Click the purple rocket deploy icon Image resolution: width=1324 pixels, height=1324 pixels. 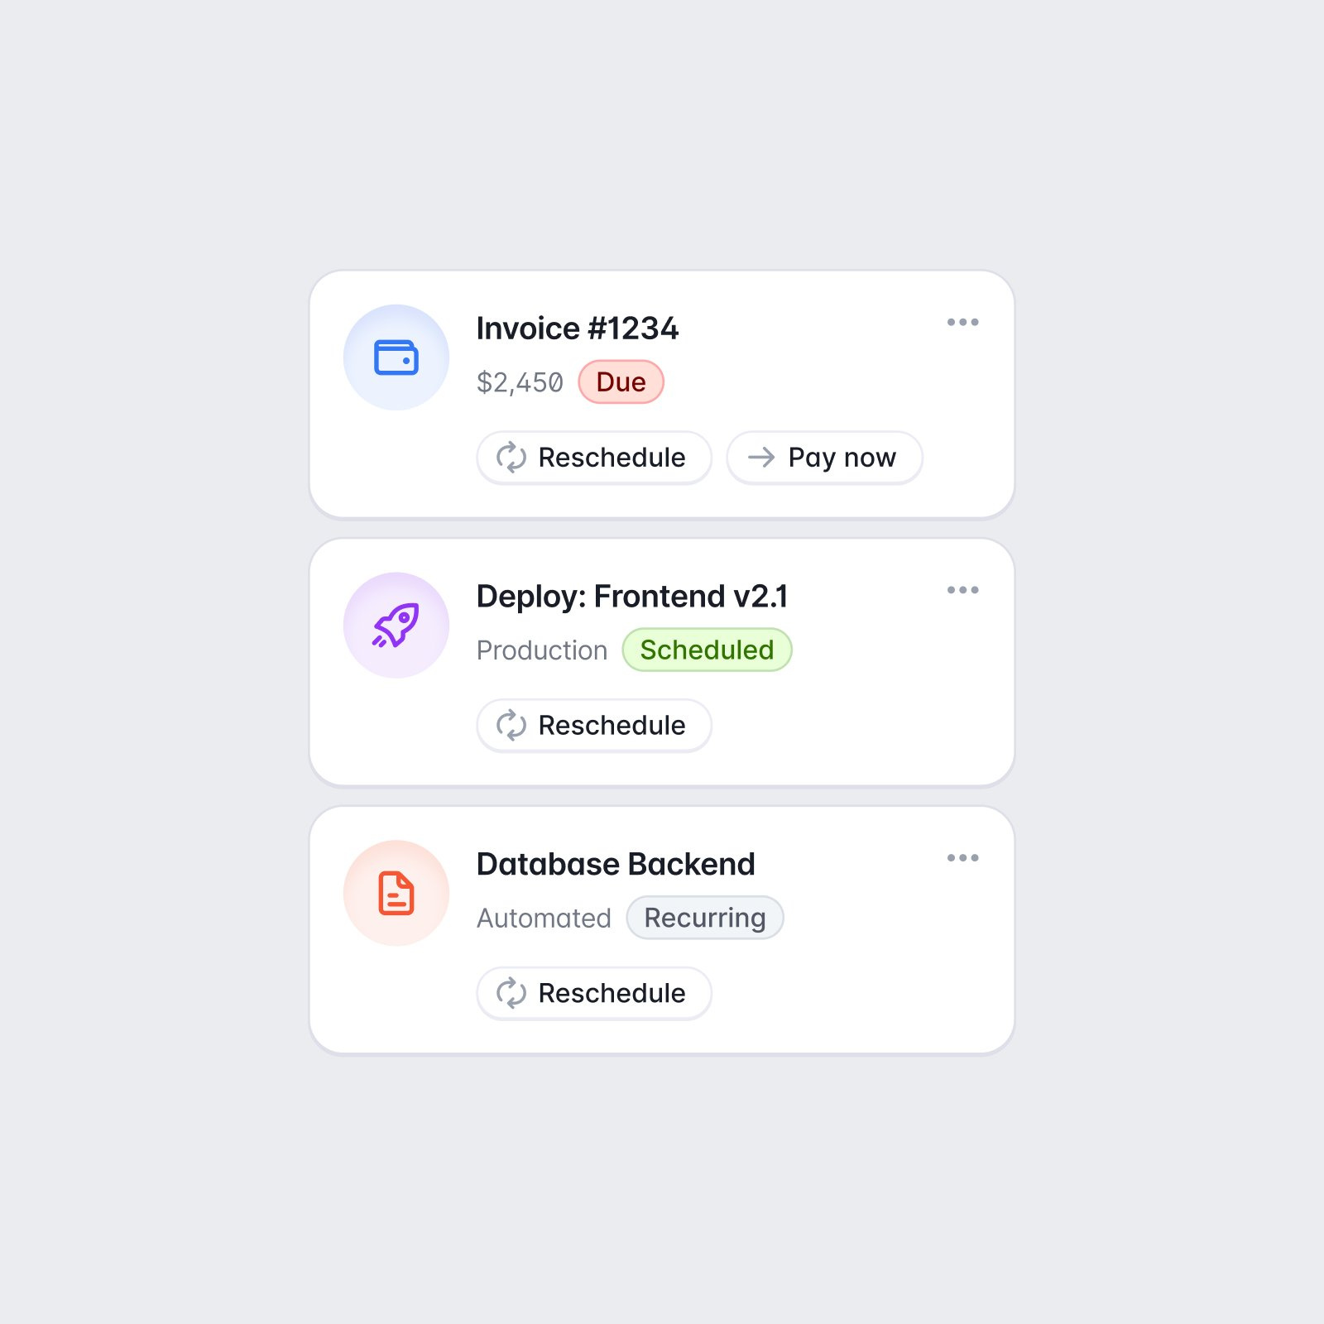pyautogui.click(x=396, y=626)
